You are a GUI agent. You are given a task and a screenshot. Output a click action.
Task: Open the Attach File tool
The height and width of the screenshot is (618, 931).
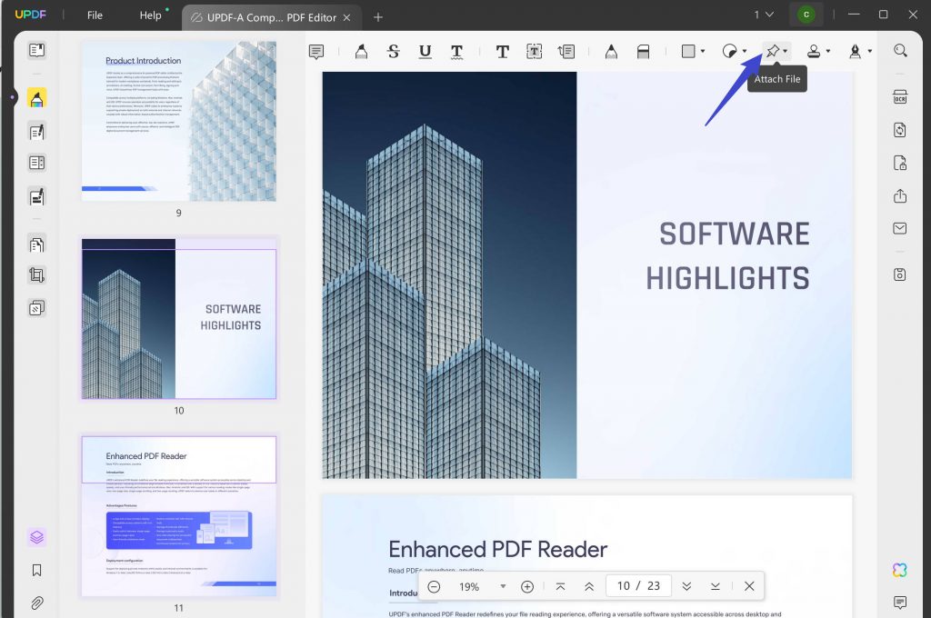coord(771,51)
